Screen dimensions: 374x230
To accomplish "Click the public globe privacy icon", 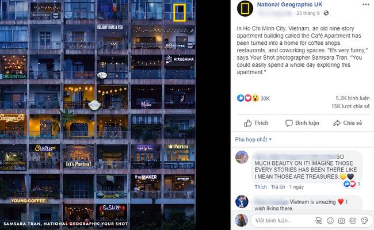I will [x=326, y=13].
